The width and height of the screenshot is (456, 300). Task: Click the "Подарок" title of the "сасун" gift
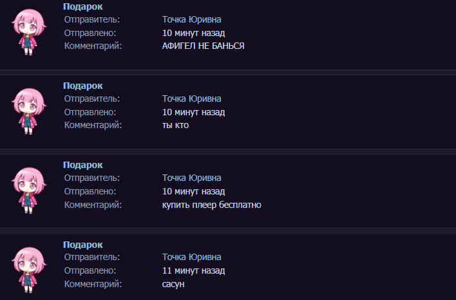(83, 245)
